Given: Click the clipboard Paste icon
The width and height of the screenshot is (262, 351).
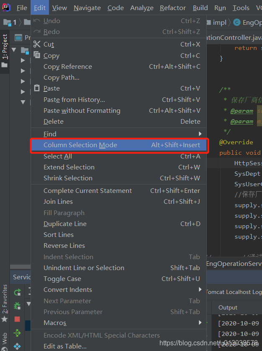Looking at the screenshot, I should pyautogui.click(x=37, y=88).
